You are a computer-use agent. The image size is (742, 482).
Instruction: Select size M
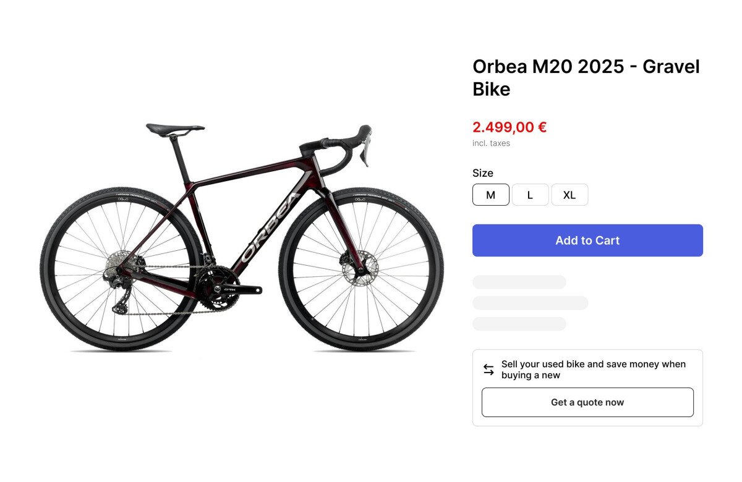pyautogui.click(x=491, y=195)
